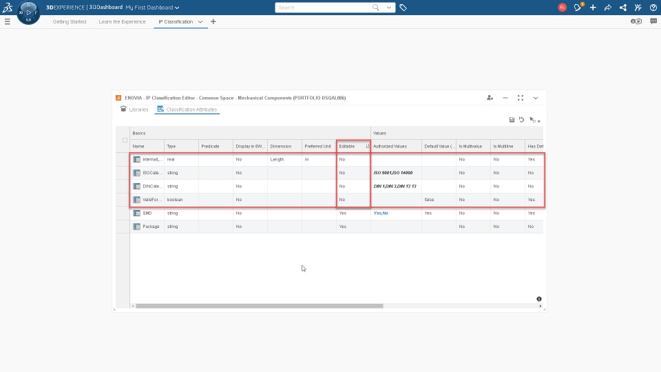Viewport: 661px width, 372px height.
Task: Click the Predicate column header
Action: pos(216,146)
